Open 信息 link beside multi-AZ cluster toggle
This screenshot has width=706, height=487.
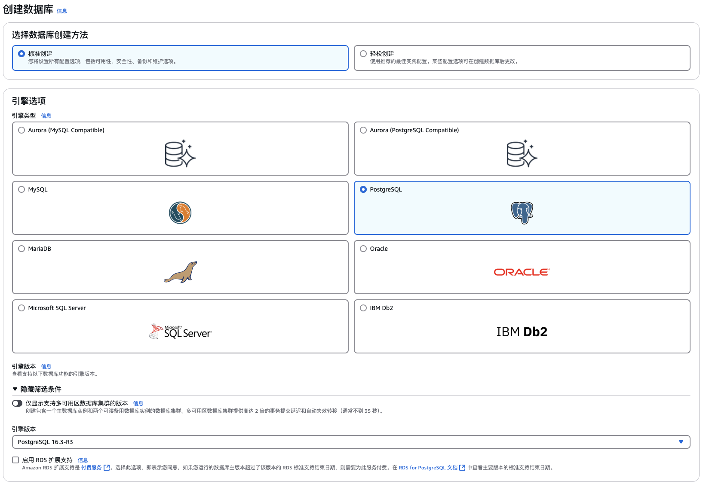(x=138, y=404)
